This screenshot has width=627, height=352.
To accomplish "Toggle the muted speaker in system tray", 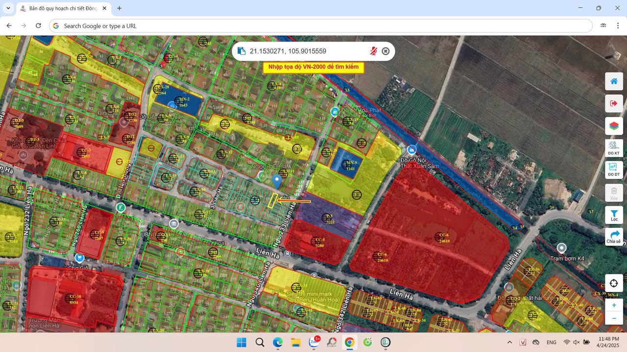I will (576, 342).
